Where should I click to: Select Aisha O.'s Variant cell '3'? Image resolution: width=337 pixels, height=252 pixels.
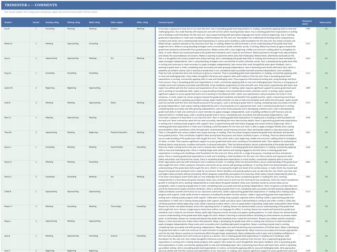[36, 183]
